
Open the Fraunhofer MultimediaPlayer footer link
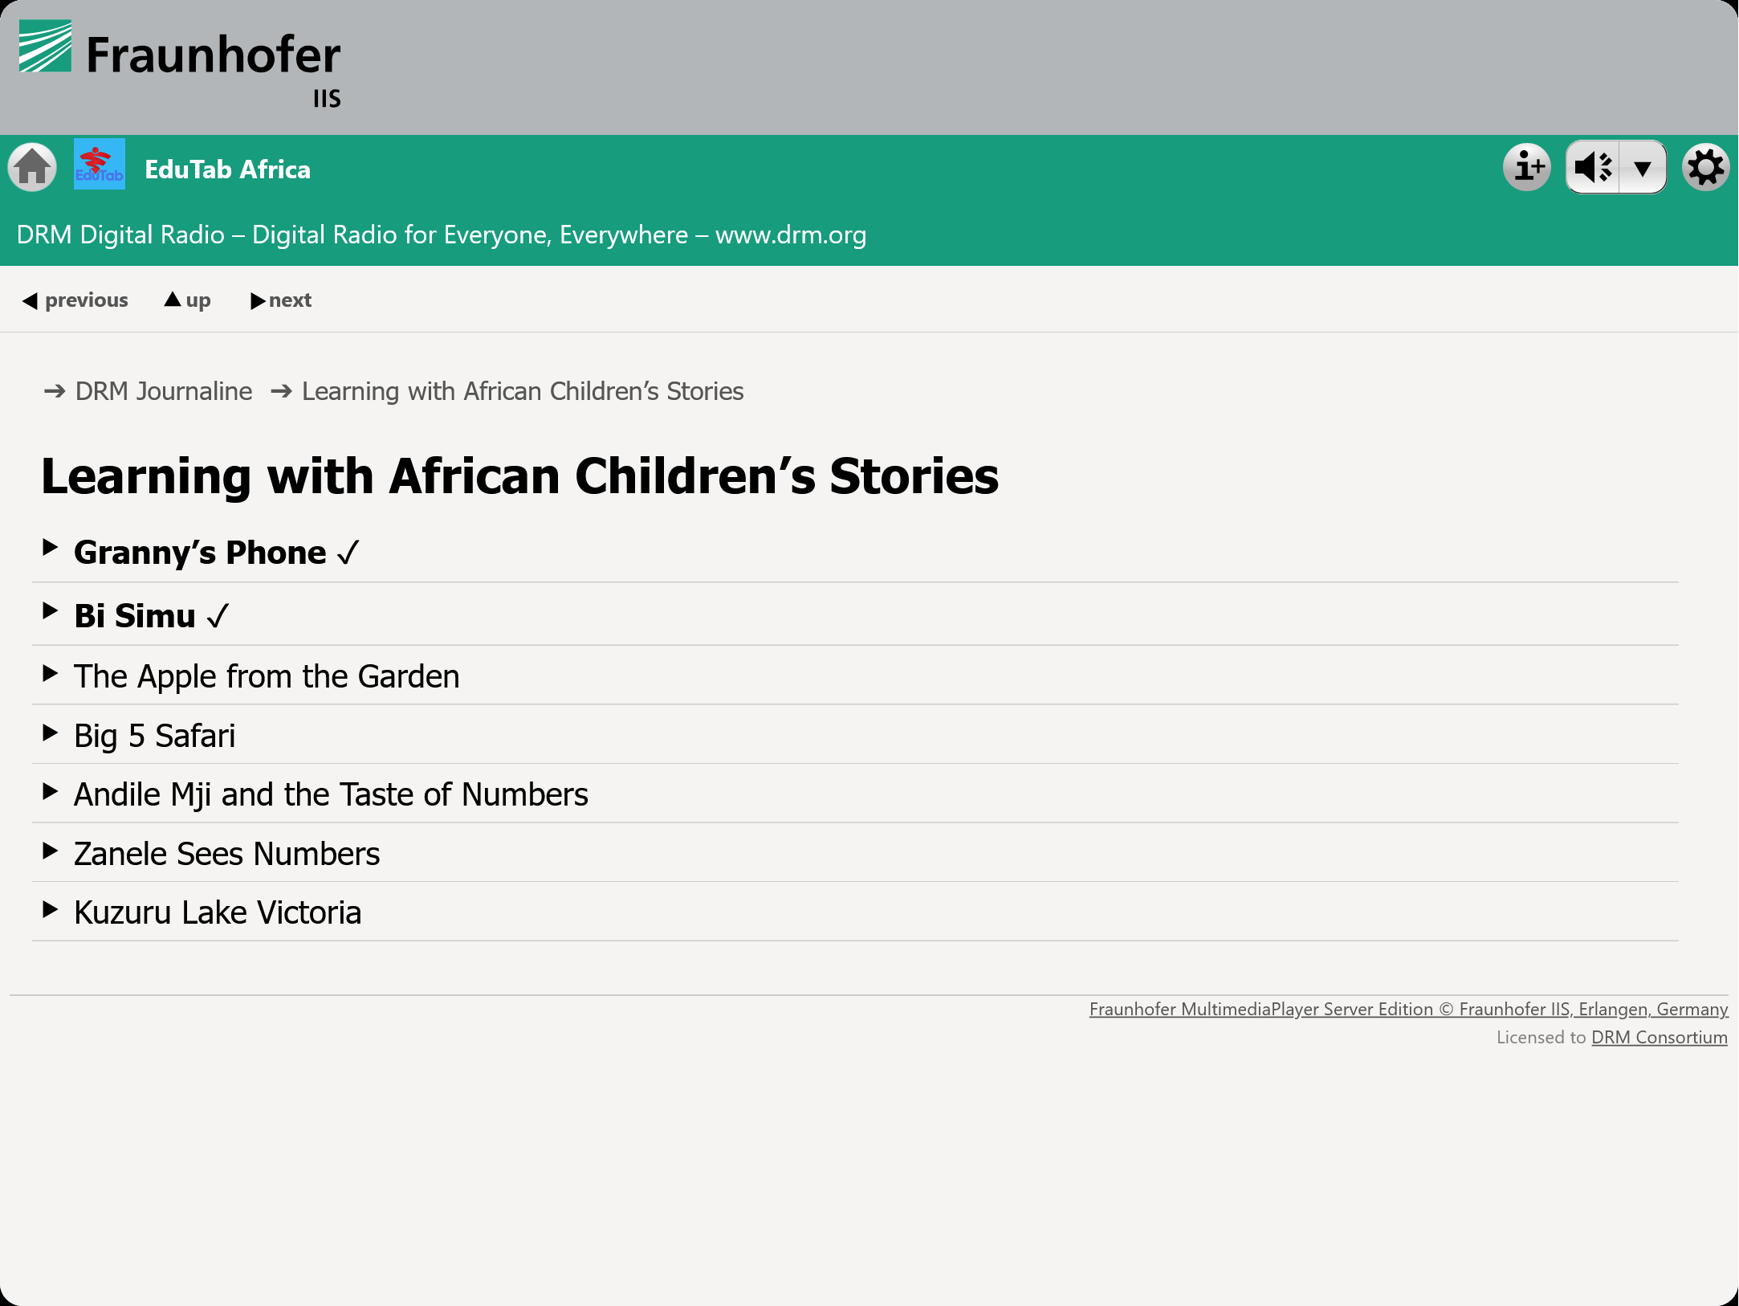click(x=1408, y=1009)
